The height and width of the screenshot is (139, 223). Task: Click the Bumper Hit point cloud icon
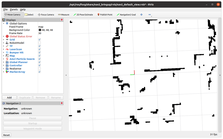7,52
